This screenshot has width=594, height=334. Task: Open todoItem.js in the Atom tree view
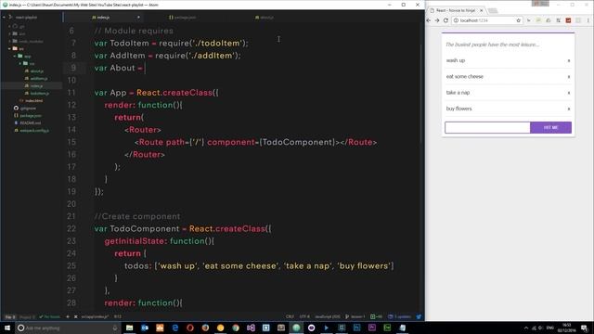[39, 93]
